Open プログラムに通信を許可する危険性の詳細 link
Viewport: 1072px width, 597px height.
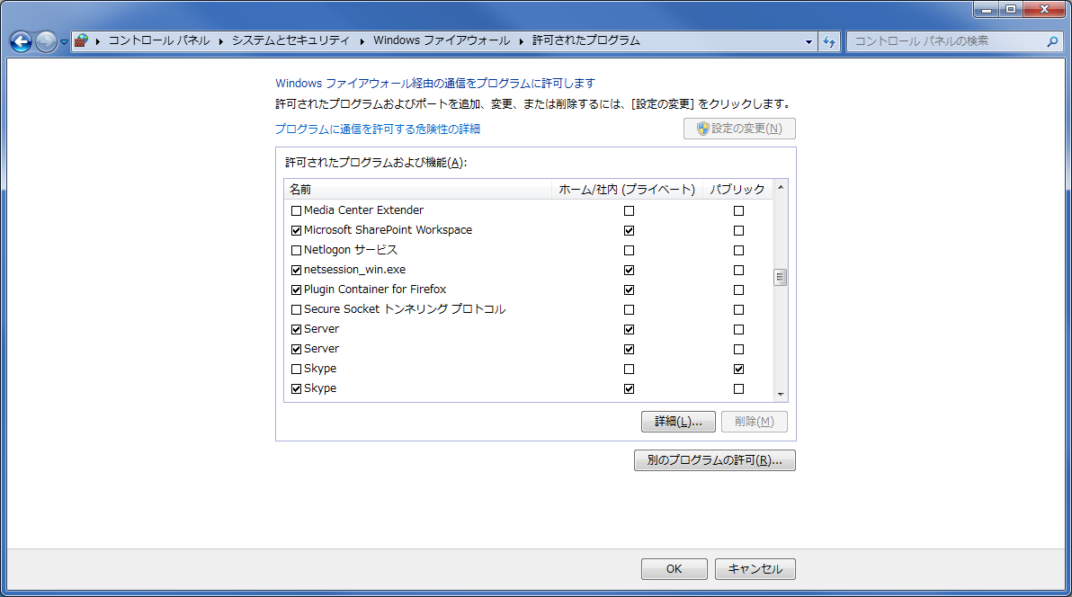tap(378, 129)
